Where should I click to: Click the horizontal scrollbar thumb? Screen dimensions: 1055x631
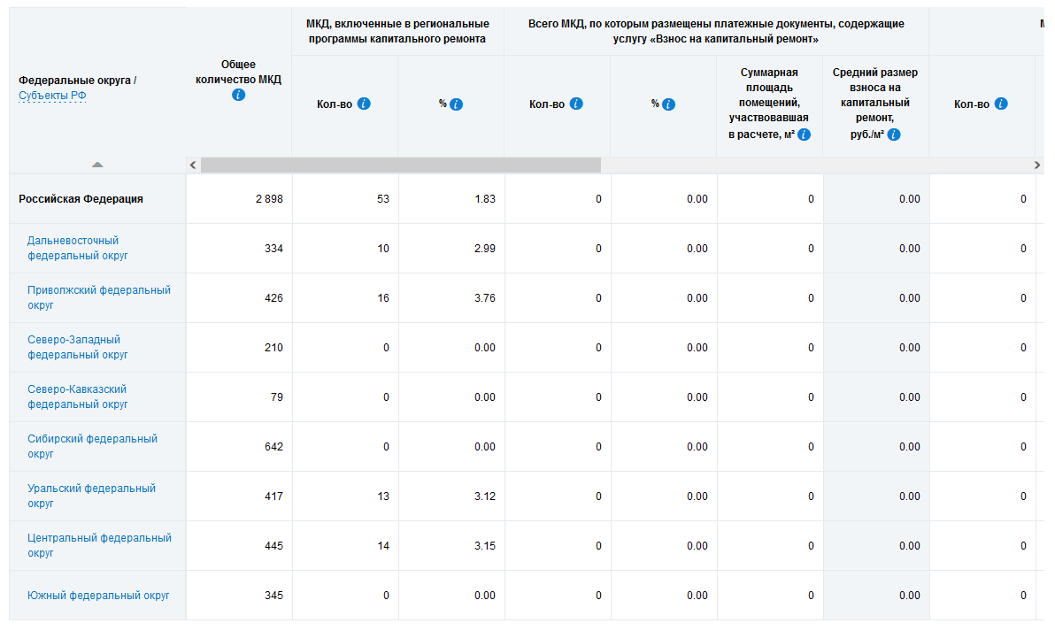(x=400, y=165)
